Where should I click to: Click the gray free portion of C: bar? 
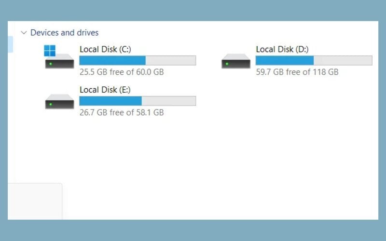170,60
